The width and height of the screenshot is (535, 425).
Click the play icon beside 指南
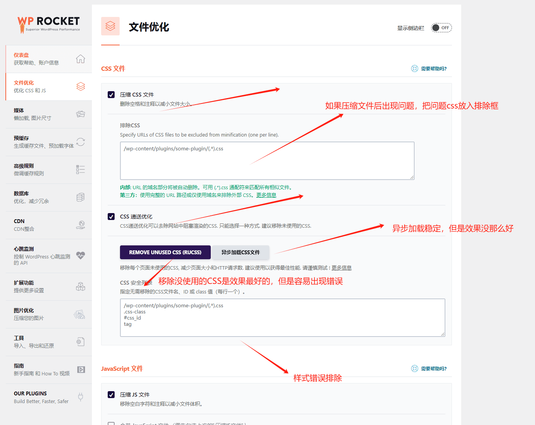coord(81,370)
